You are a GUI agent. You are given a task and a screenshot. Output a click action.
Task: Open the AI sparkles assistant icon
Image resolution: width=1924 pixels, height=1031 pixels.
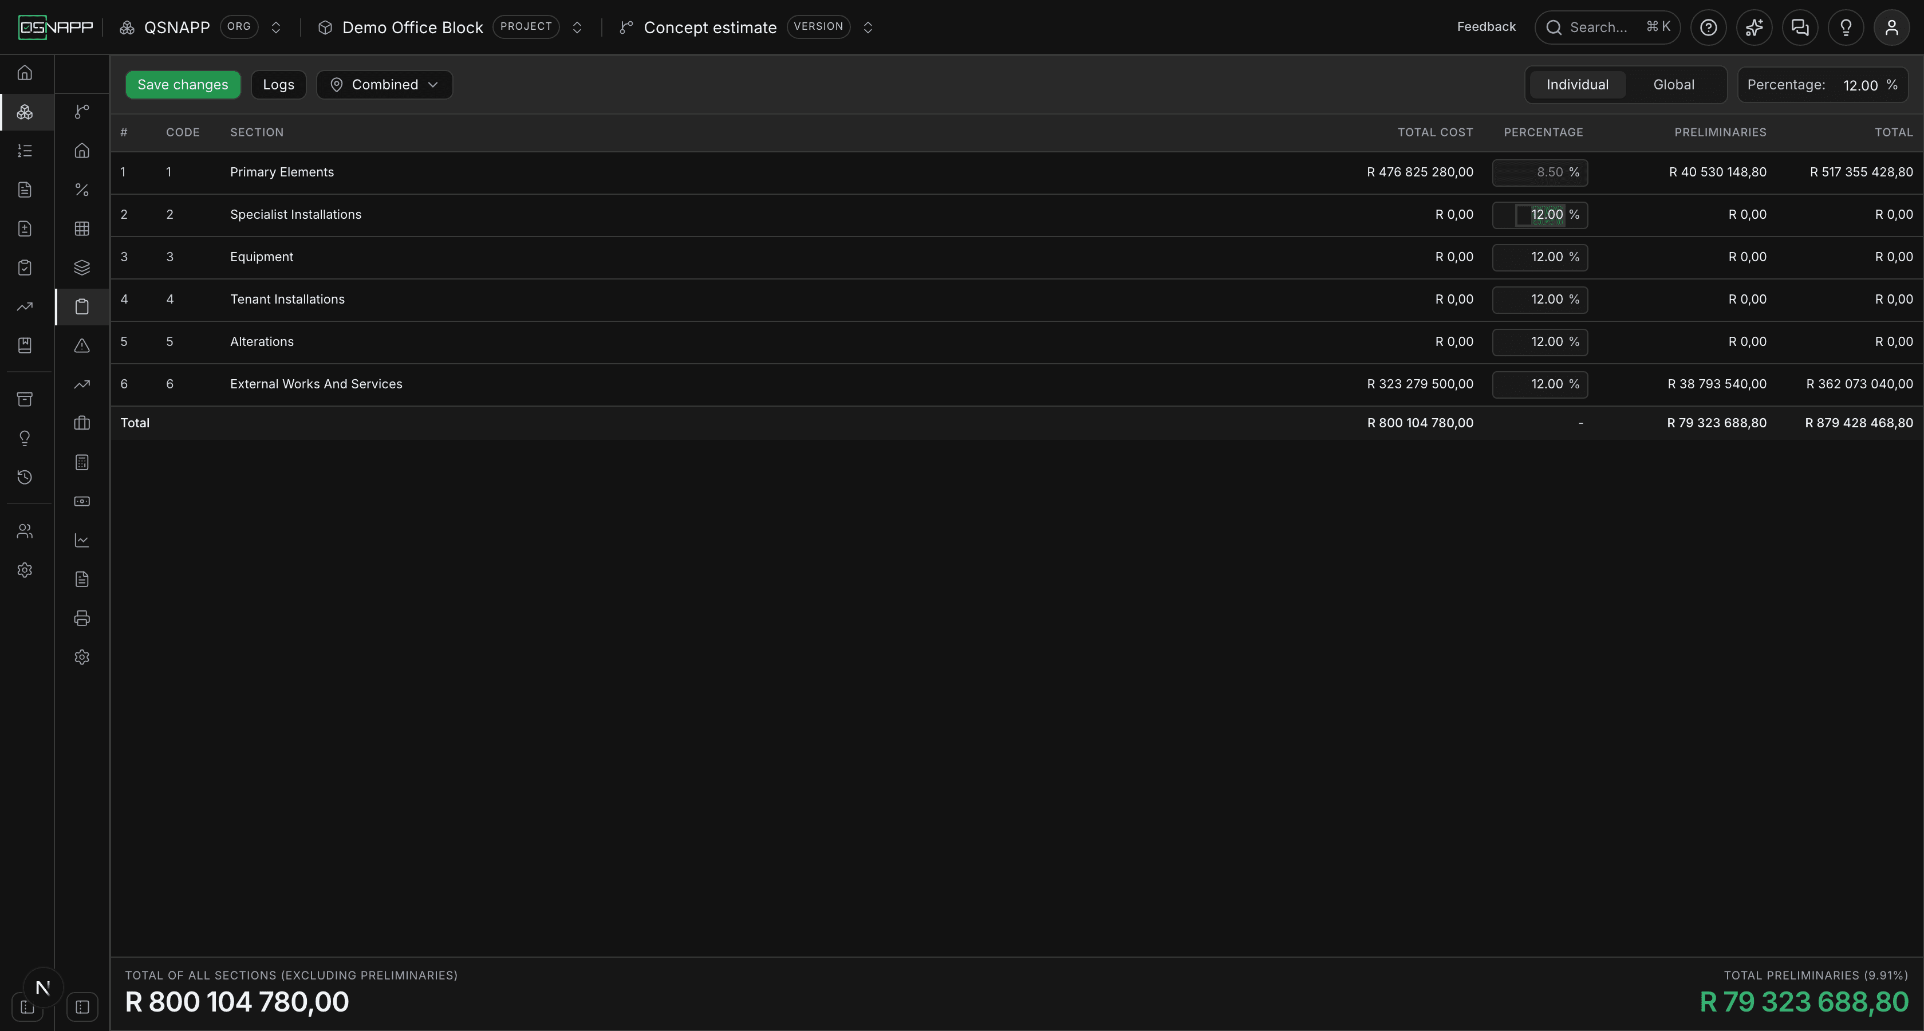point(1754,27)
